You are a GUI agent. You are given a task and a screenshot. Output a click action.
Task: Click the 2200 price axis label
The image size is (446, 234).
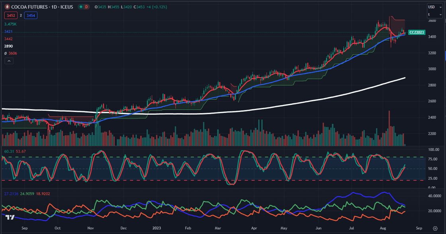coord(432,134)
